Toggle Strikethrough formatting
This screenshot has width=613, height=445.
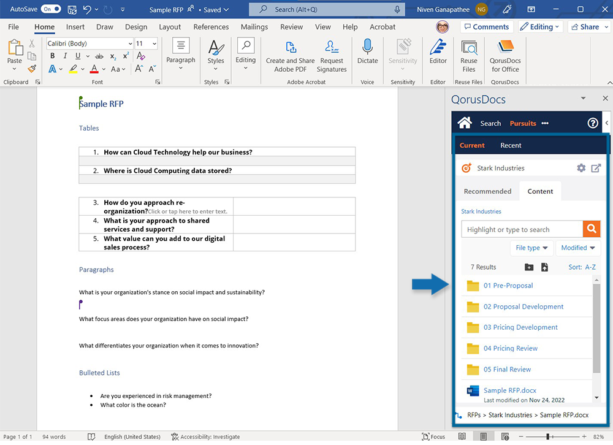(x=99, y=56)
